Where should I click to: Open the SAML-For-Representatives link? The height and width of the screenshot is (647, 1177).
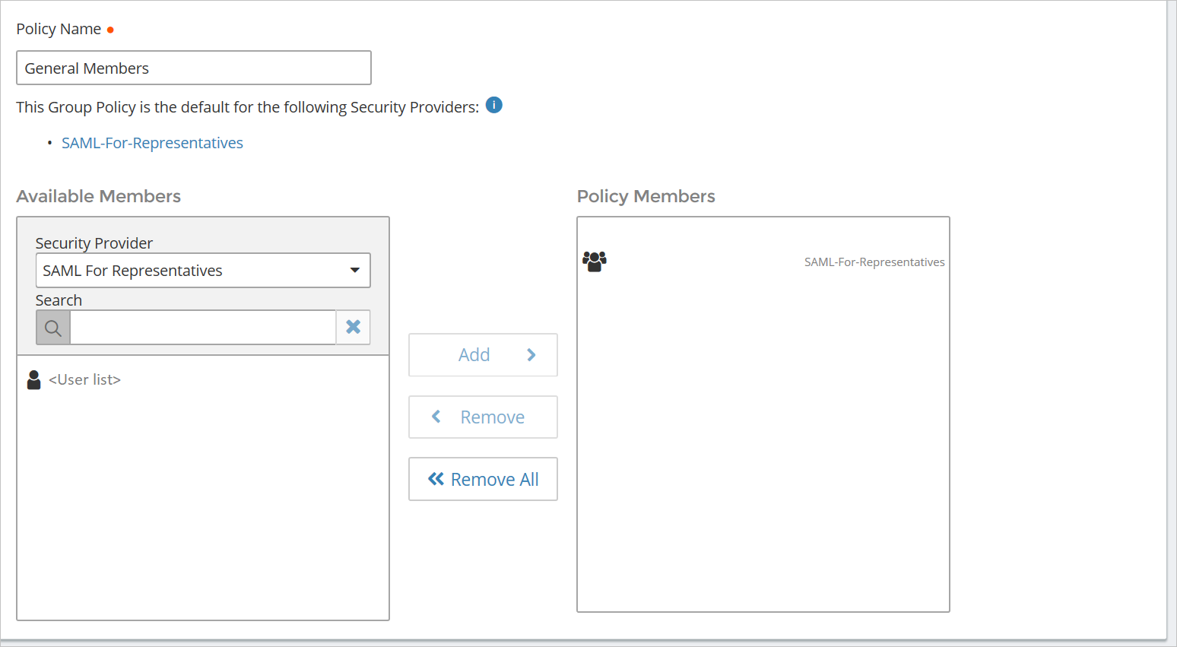(152, 143)
